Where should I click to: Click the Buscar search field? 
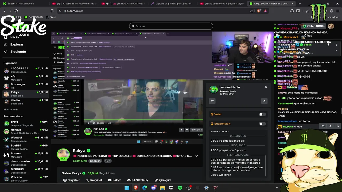[171, 26]
